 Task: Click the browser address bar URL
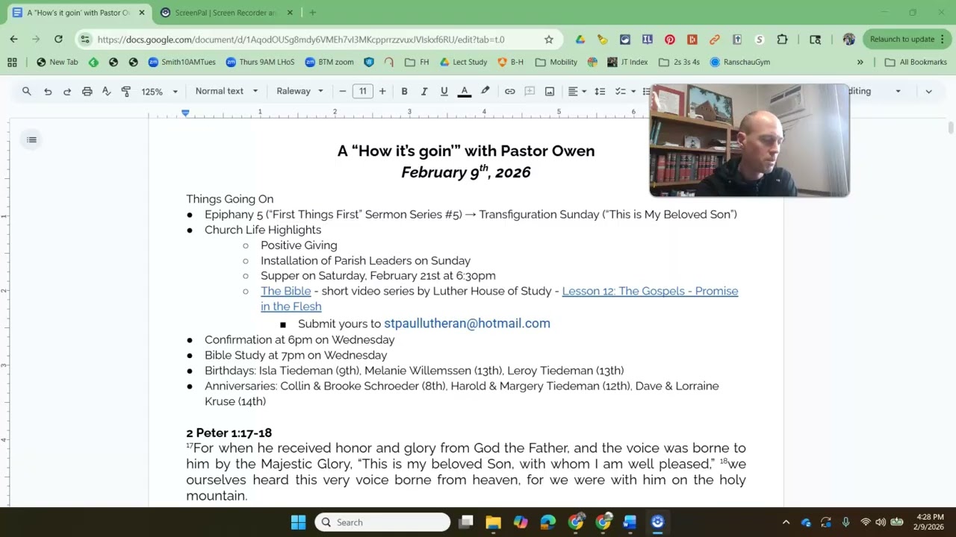pos(301,40)
